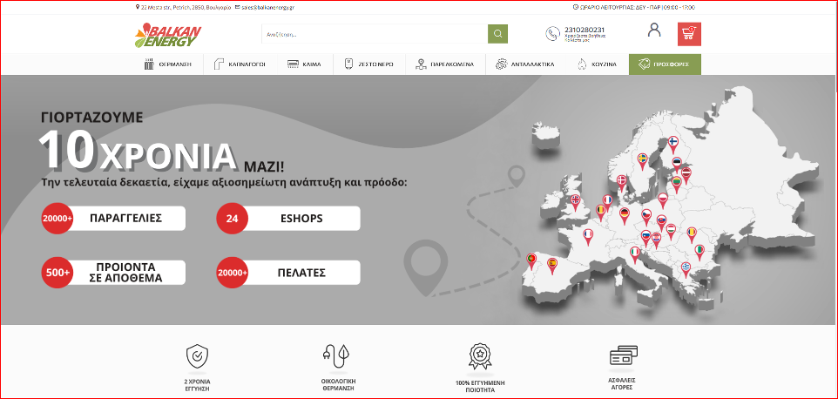This screenshot has height=399, width=838.
Task: Open the user account icon
Action: 654,30
